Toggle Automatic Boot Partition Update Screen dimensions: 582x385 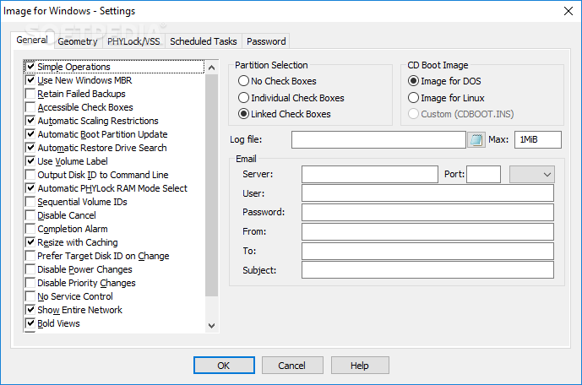(30, 134)
